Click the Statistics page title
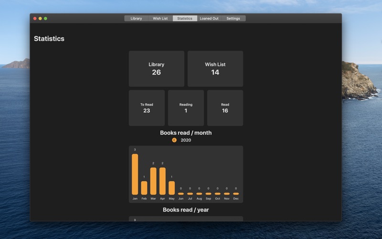This screenshot has width=382, height=239. pyautogui.click(x=49, y=39)
